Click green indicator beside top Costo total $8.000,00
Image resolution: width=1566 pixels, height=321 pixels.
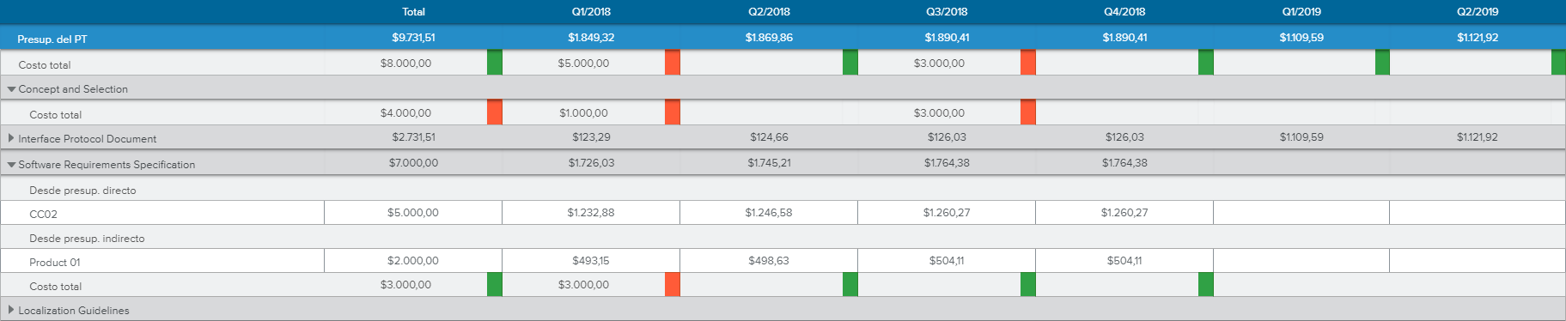click(495, 63)
